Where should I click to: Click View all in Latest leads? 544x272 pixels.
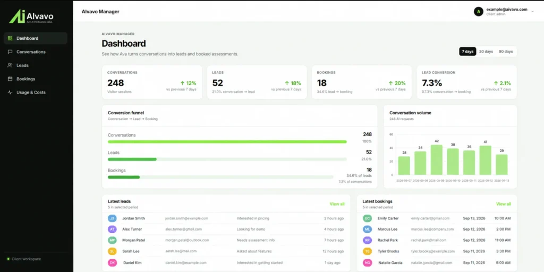point(337,204)
